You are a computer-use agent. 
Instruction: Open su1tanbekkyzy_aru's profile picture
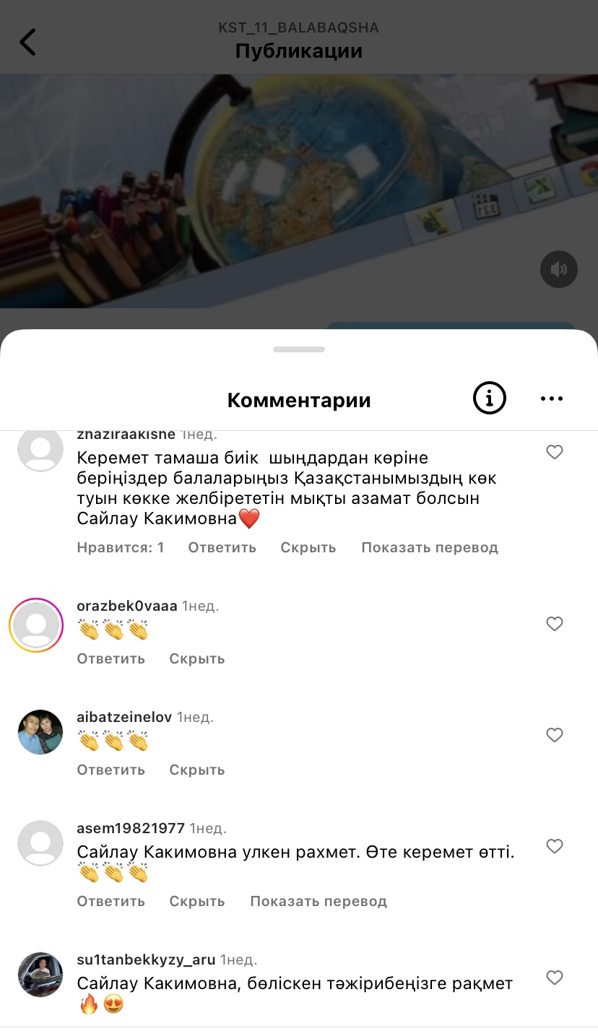(x=40, y=975)
